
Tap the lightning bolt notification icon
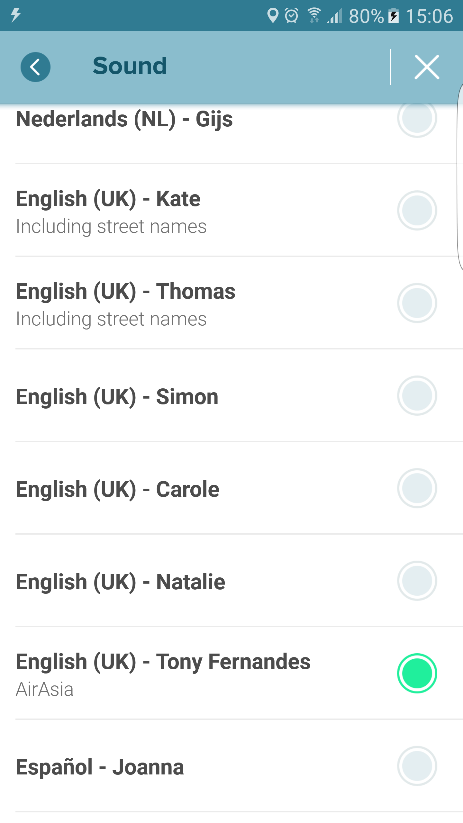[15, 15]
